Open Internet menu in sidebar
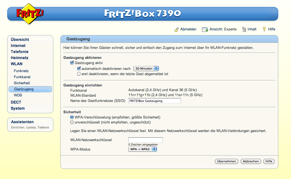 click(18, 46)
